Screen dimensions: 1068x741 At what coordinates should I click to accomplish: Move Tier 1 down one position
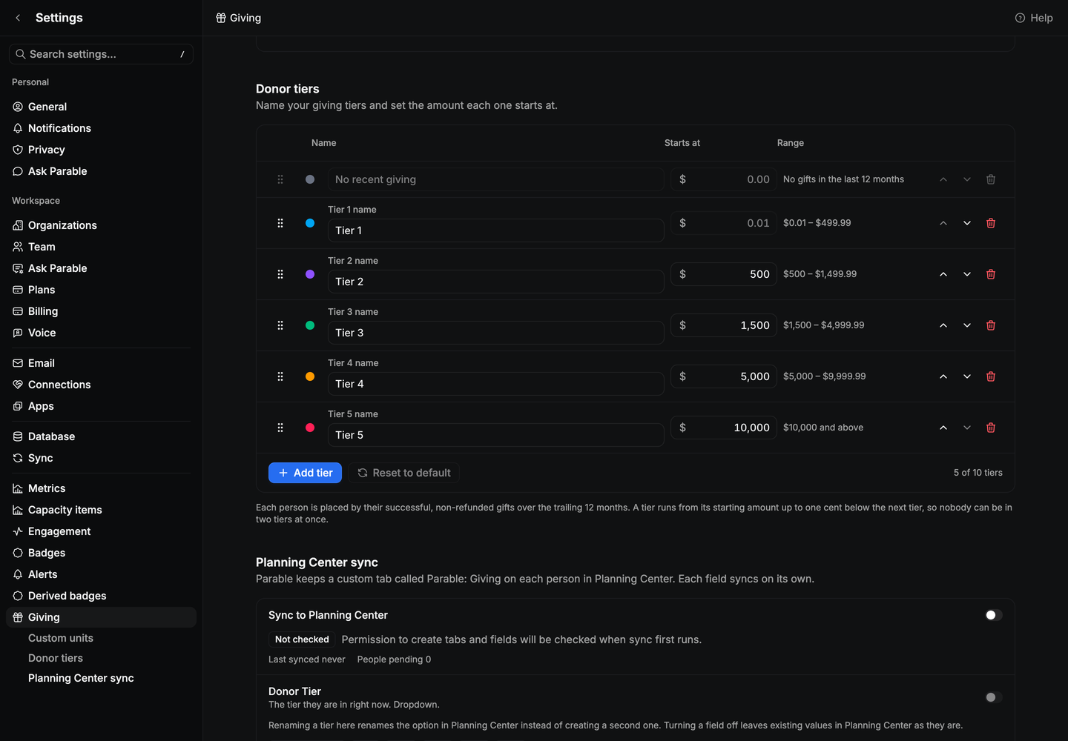point(967,223)
